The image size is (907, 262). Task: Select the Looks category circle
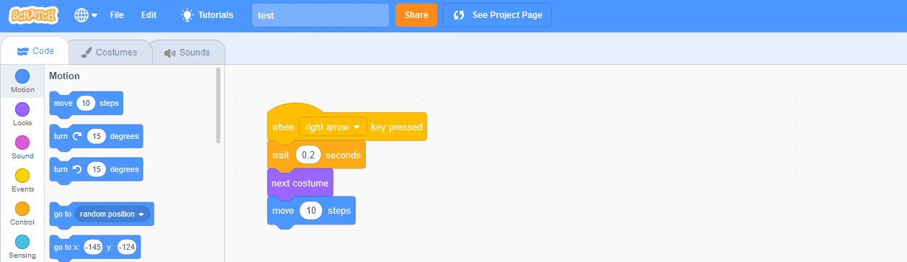[22, 109]
